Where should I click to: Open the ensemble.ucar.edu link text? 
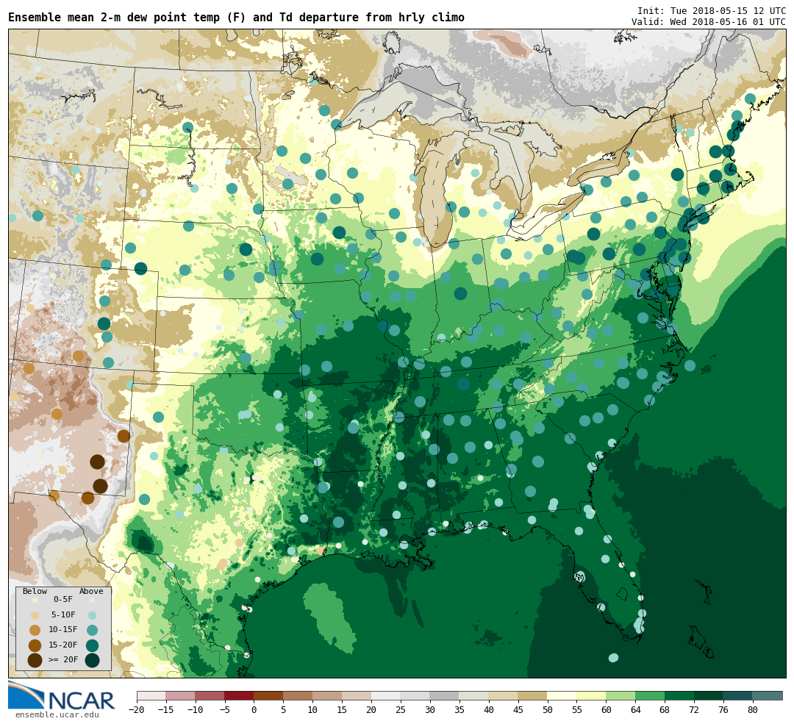pos(57,715)
